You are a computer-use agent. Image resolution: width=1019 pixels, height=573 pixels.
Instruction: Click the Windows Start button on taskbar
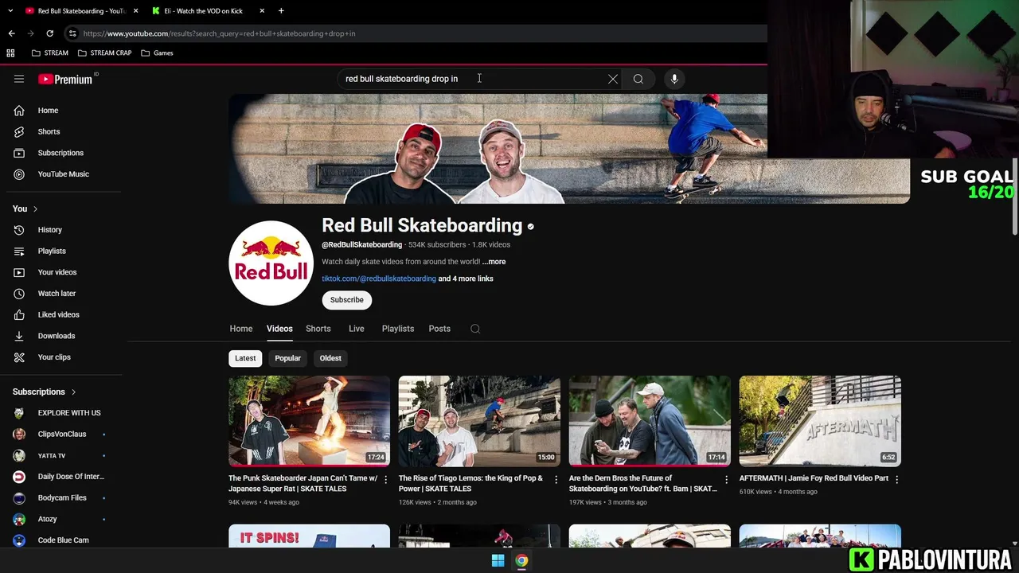tap(498, 560)
